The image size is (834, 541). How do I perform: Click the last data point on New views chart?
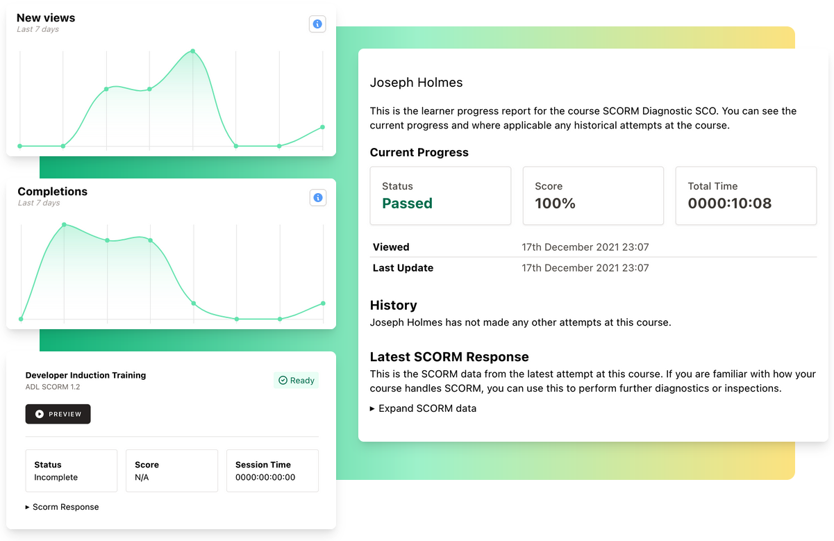click(x=322, y=127)
